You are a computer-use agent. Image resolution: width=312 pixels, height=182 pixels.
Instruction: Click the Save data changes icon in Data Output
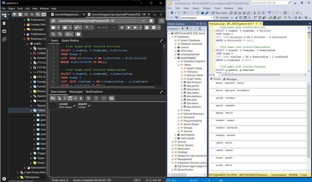point(88,98)
